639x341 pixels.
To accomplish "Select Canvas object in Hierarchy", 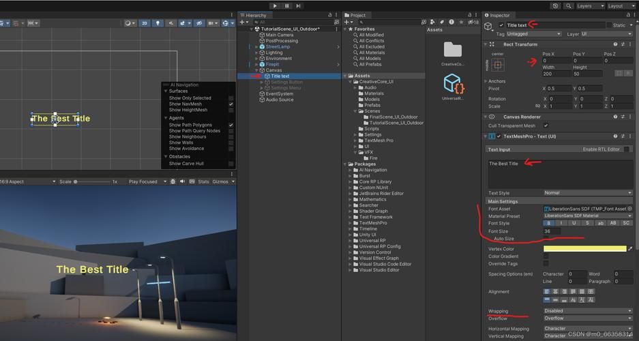I will click(x=273, y=70).
